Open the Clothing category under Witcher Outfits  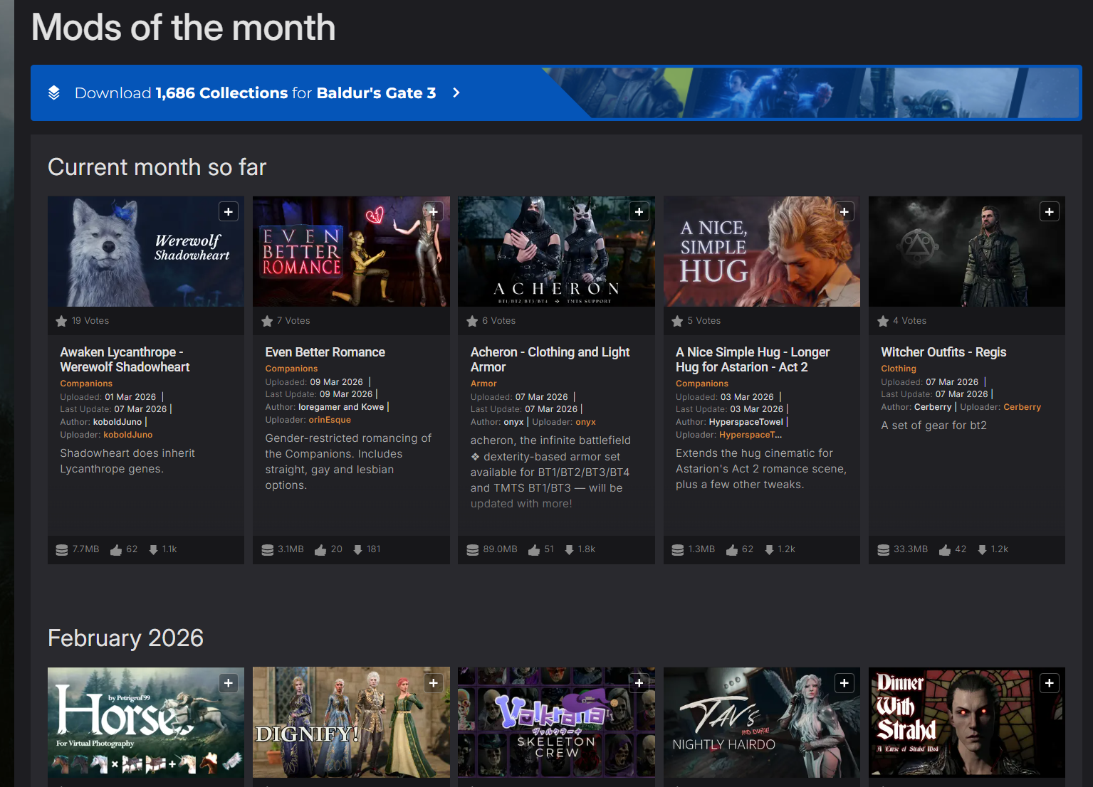(x=899, y=369)
